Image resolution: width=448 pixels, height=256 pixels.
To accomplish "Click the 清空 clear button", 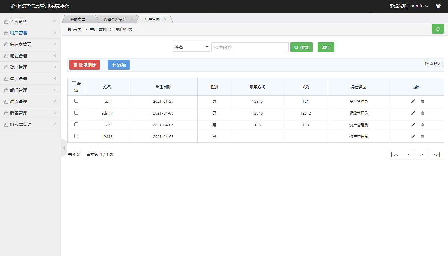I will coord(326,47).
